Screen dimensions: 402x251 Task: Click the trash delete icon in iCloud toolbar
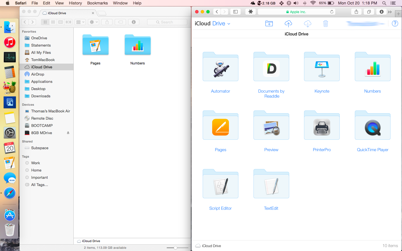click(326, 24)
